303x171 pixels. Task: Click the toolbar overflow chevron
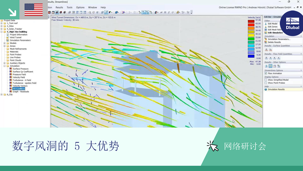click(x=191, y=13)
